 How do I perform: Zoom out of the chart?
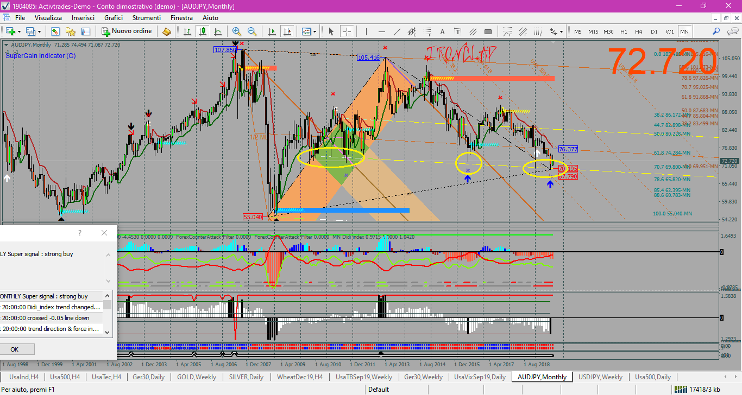(x=252, y=31)
